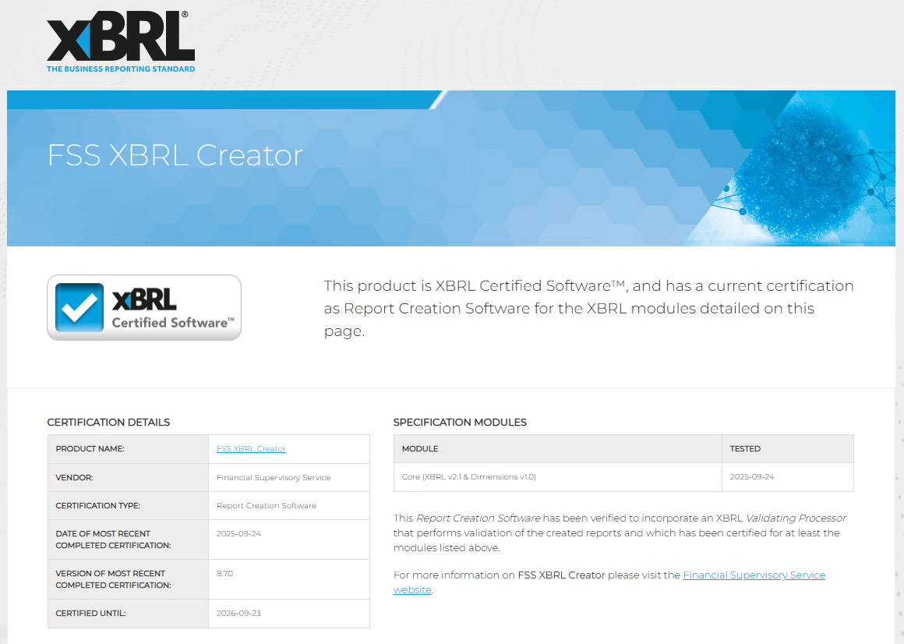The height and width of the screenshot is (644, 904).
Task: Select the Specification Modules heading
Action: coord(460,423)
